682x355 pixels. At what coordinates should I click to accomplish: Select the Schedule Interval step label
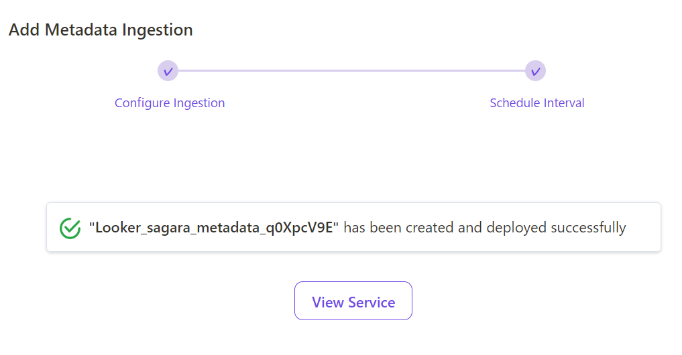[x=537, y=103]
